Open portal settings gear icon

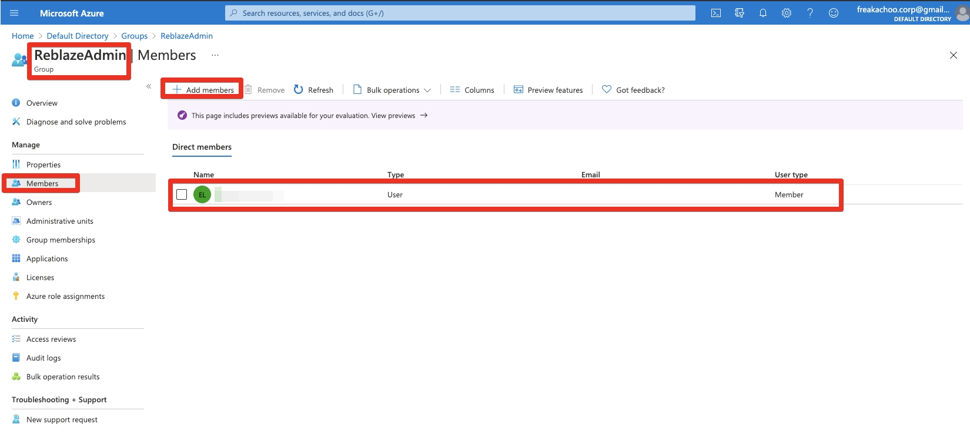point(786,13)
